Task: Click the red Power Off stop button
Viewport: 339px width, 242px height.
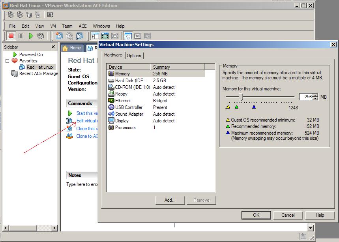Action: pyautogui.click(x=11, y=36)
